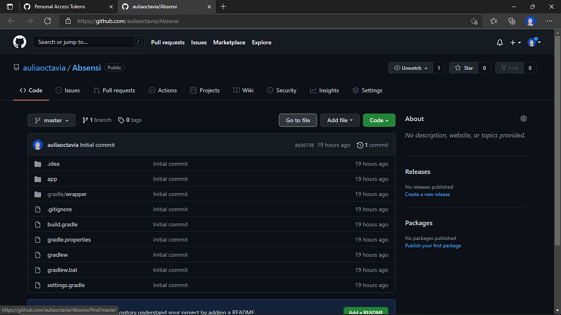The image size is (561, 315).
Task: Open the Create a new release link
Action: (x=427, y=194)
